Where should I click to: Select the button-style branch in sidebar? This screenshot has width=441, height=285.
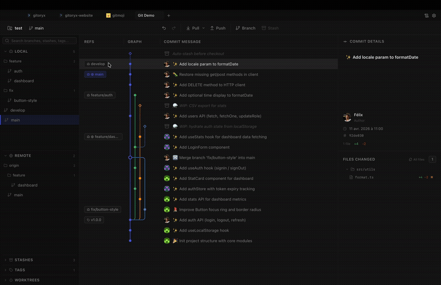pos(39,100)
